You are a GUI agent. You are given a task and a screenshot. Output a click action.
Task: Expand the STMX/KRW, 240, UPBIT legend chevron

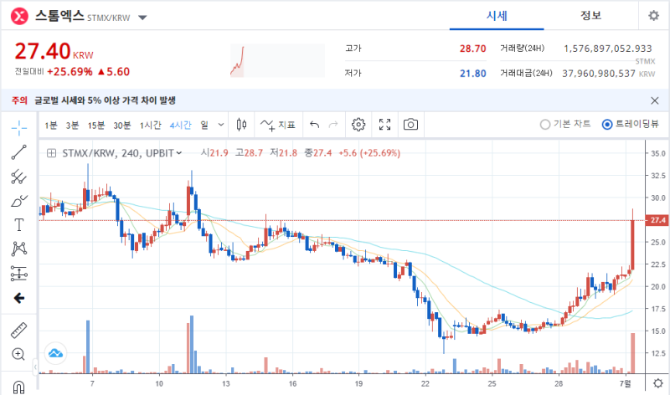coord(179,153)
